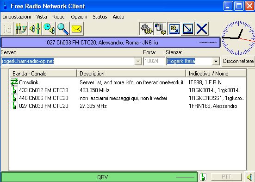Click window with gear arrow icon
255x182 pixels.
(174, 29)
